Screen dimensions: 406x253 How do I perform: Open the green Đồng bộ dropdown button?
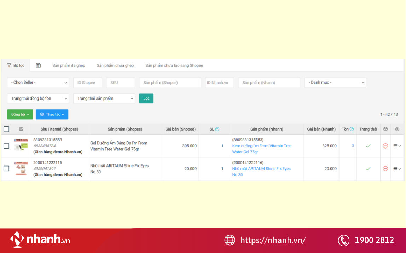[x=20, y=114]
